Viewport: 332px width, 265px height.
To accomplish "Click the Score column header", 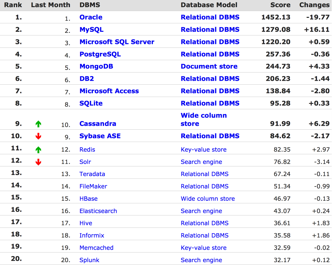I will (280, 5).
